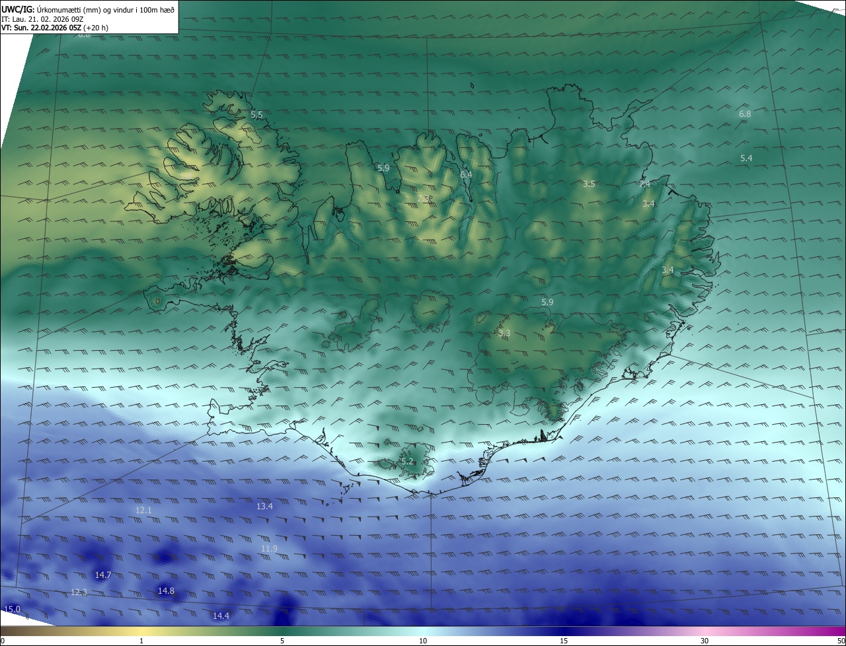Click the 3.3 value label on the map

[x=504, y=333]
